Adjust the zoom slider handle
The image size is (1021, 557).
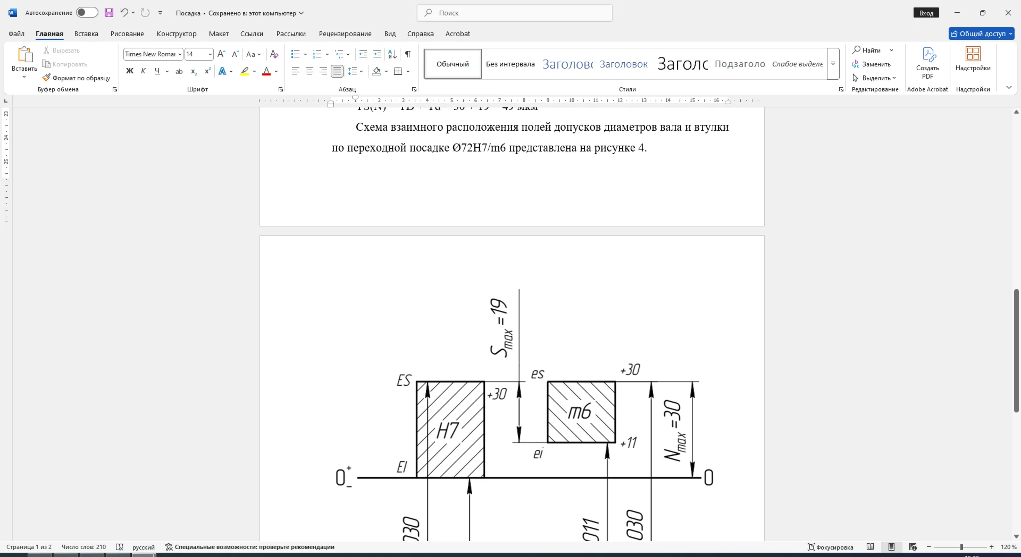(961, 547)
